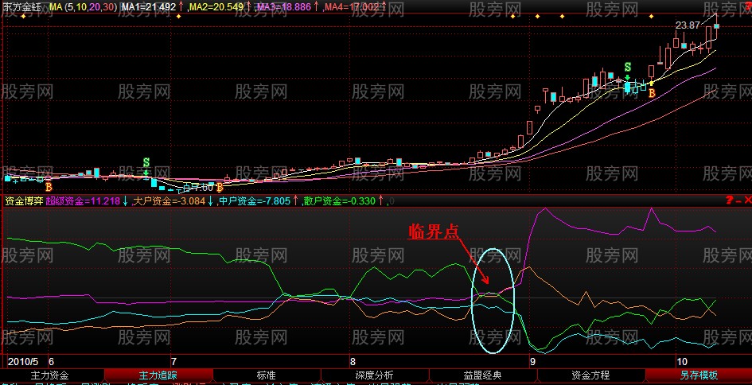Screen dimensions: 752x385
Task: Click the orange B buy marker near the 7.60 low
Action: coord(220,188)
